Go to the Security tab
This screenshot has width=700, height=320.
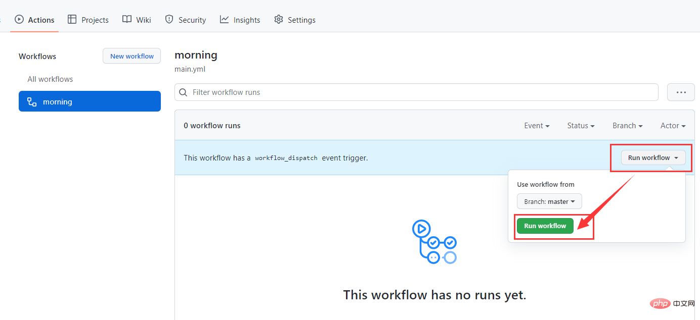[186, 20]
